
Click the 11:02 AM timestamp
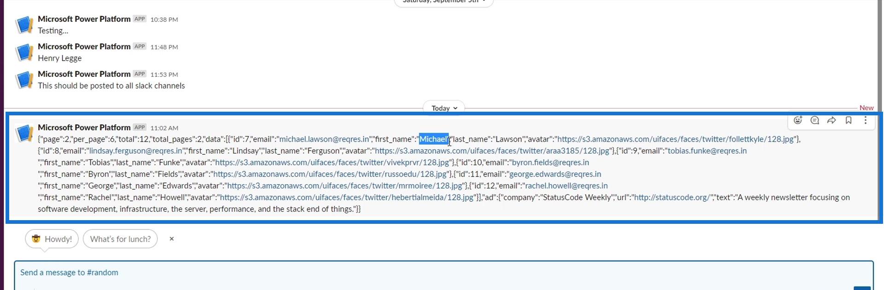[164, 128]
